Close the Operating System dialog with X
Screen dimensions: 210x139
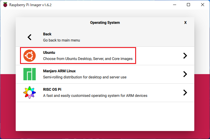[x=185, y=23]
